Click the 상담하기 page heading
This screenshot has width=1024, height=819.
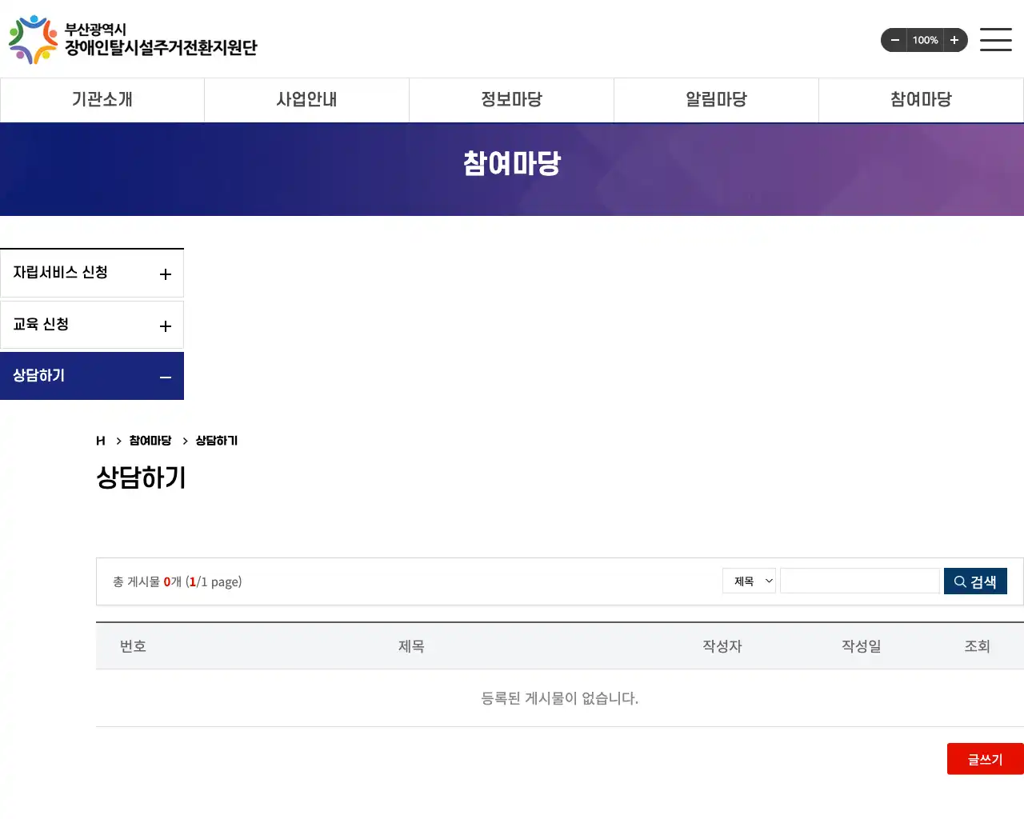(141, 477)
